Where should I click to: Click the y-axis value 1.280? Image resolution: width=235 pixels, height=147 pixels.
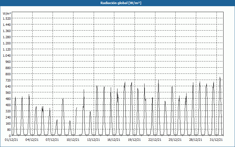click(x=7, y=37)
